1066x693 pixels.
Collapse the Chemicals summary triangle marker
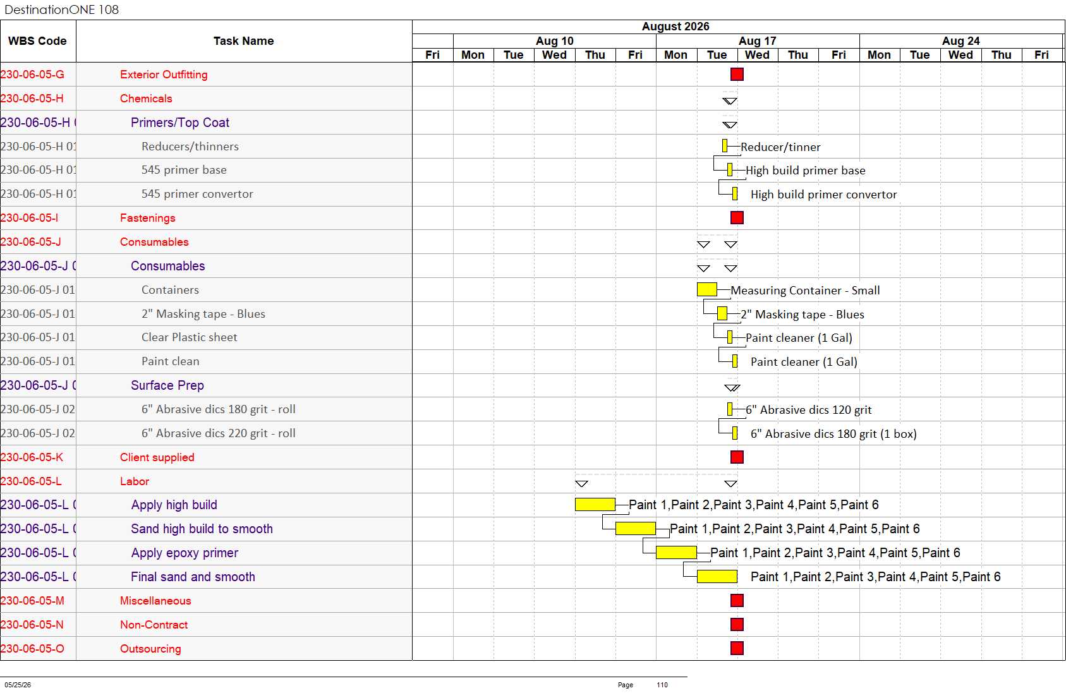[x=730, y=101]
